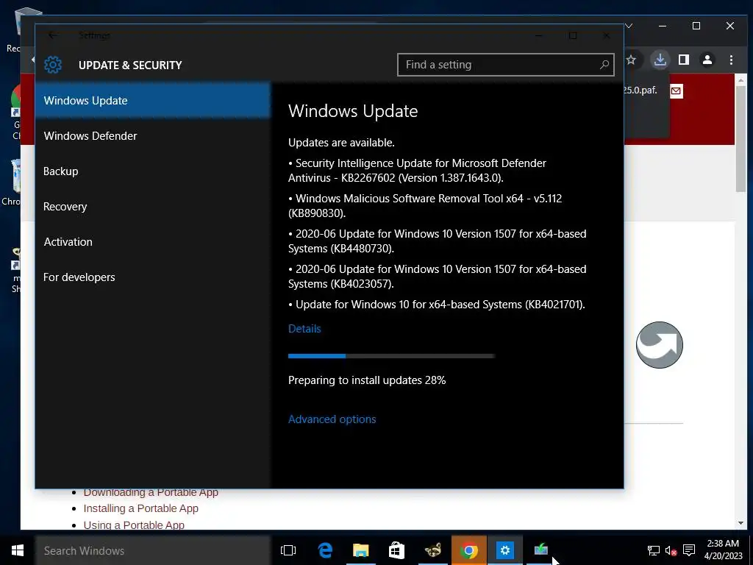Click the update entry KB4023057
The image size is (753, 565).
click(x=437, y=277)
